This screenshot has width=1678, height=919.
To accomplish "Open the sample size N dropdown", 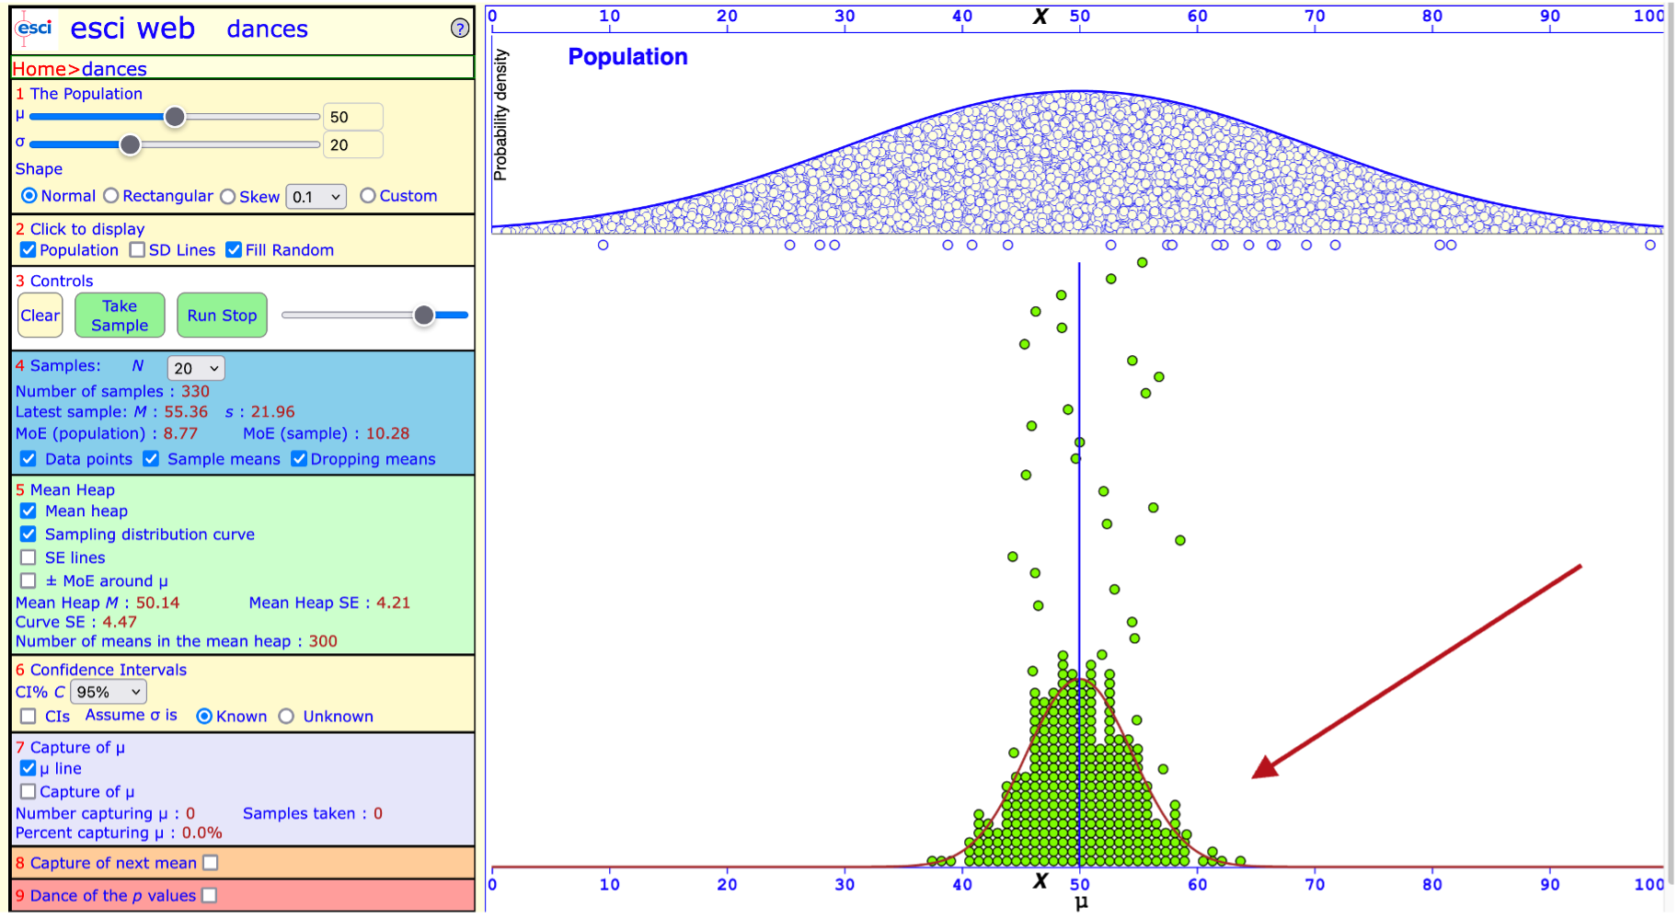I will (196, 368).
